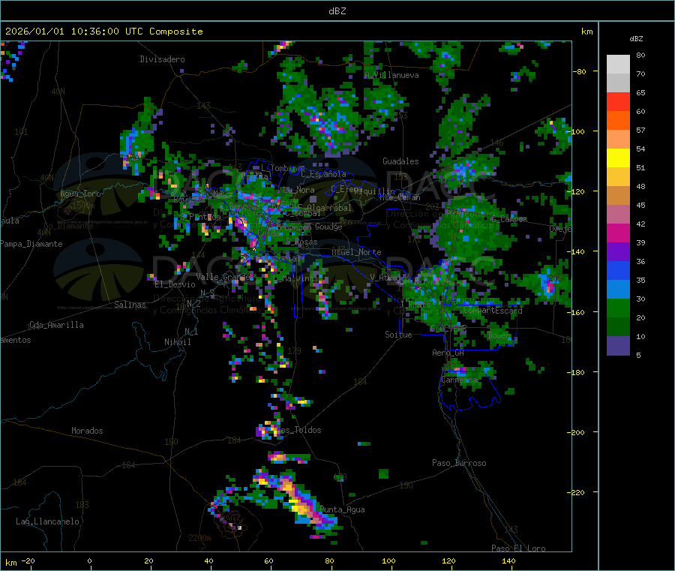Select the 'C_Espanola' label
The image size is (675, 571).
coord(323,174)
